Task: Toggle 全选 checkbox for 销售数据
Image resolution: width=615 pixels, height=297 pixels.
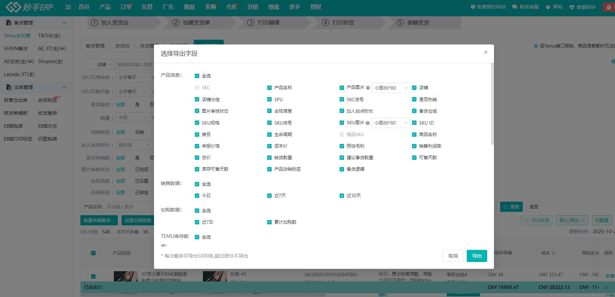Action: coord(197,184)
